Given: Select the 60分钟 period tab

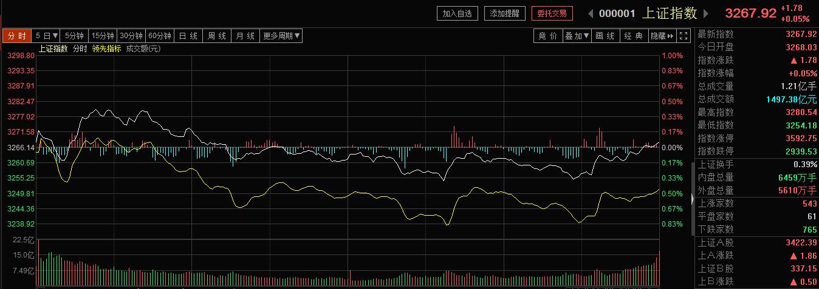Looking at the screenshot, I should tap(160, 36).
